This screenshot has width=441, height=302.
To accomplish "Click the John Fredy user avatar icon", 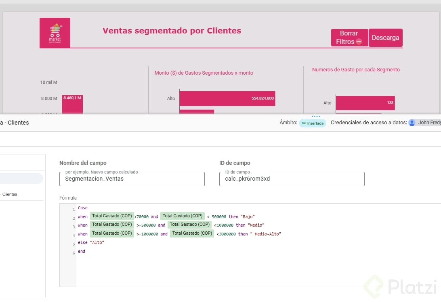I will 412,123.
